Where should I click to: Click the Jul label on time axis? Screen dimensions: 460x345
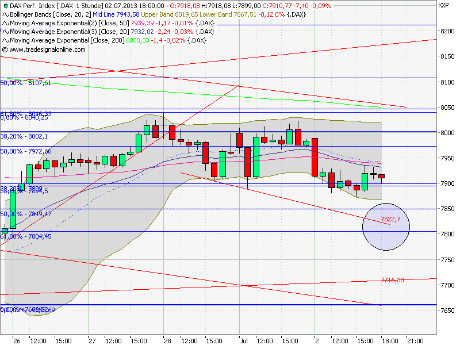(244, 341)
